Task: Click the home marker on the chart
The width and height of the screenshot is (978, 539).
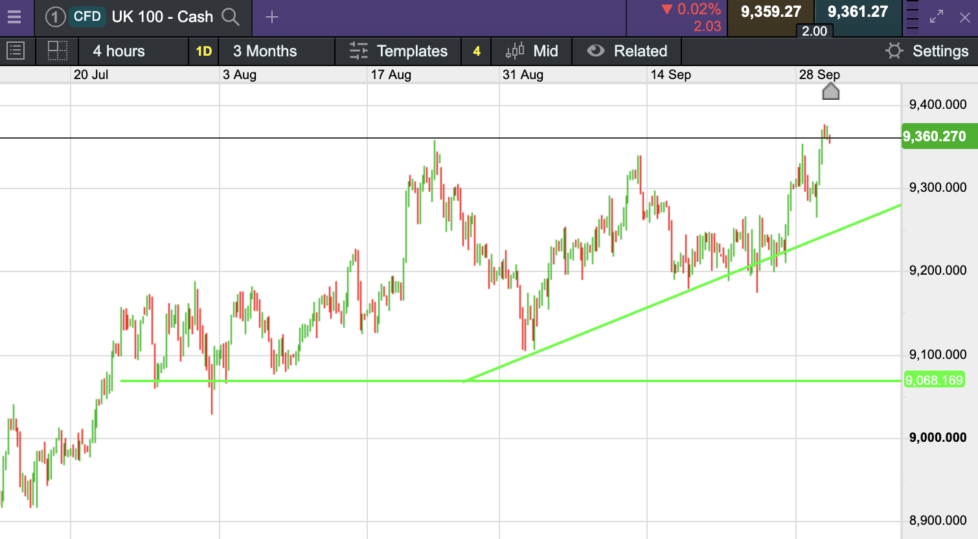Action: point(830,92)
